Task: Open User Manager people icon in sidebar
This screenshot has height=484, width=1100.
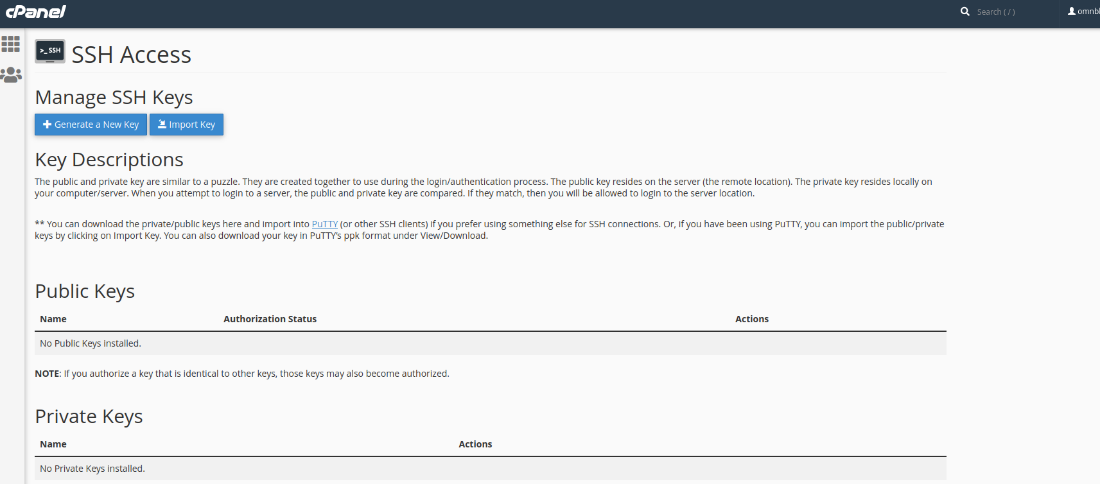Action: coord(11,75)
